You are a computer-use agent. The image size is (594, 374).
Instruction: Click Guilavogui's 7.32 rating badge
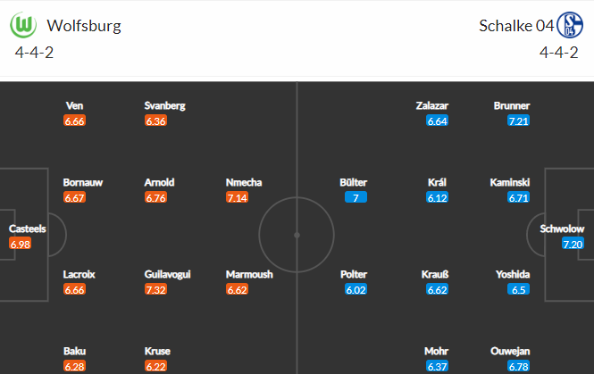(155, 289)
